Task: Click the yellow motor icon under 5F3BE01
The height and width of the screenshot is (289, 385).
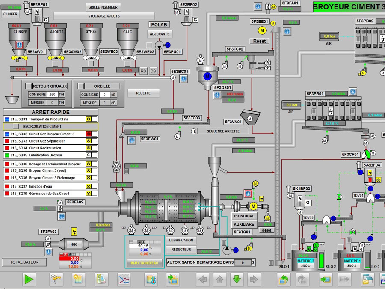Action: (262, 30)
